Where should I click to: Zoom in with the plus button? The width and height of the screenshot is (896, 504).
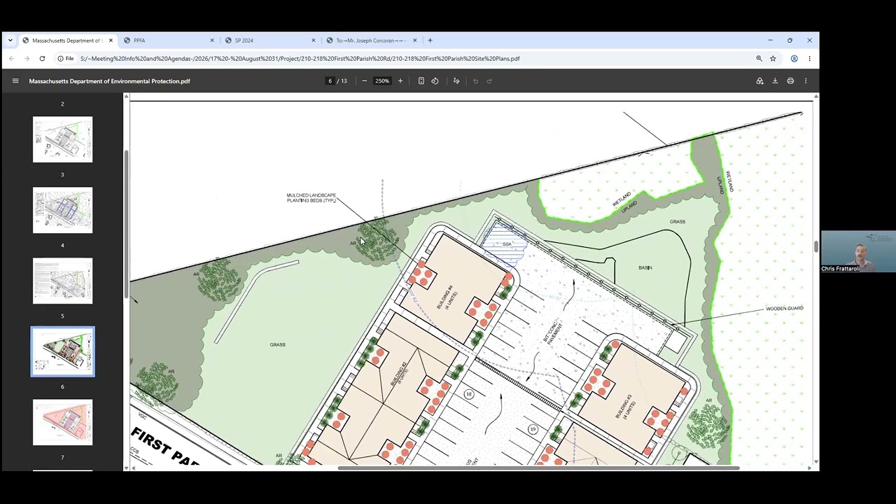400,81
